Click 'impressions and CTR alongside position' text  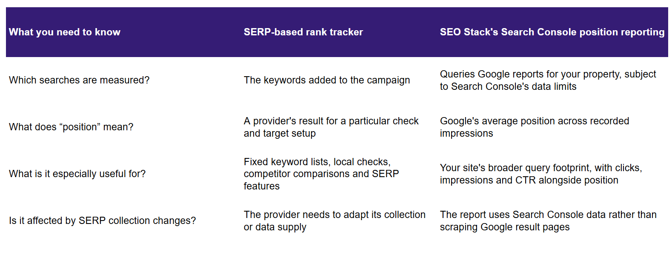pyautogui.click(x=529, y=180)
